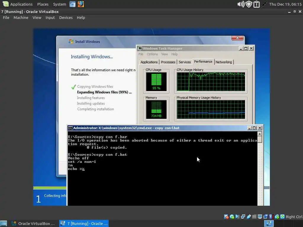Viewport: 303px width, 227px height.
Task: Click the VirtualBox audio status icon
Action: click(x=238, y=217)
